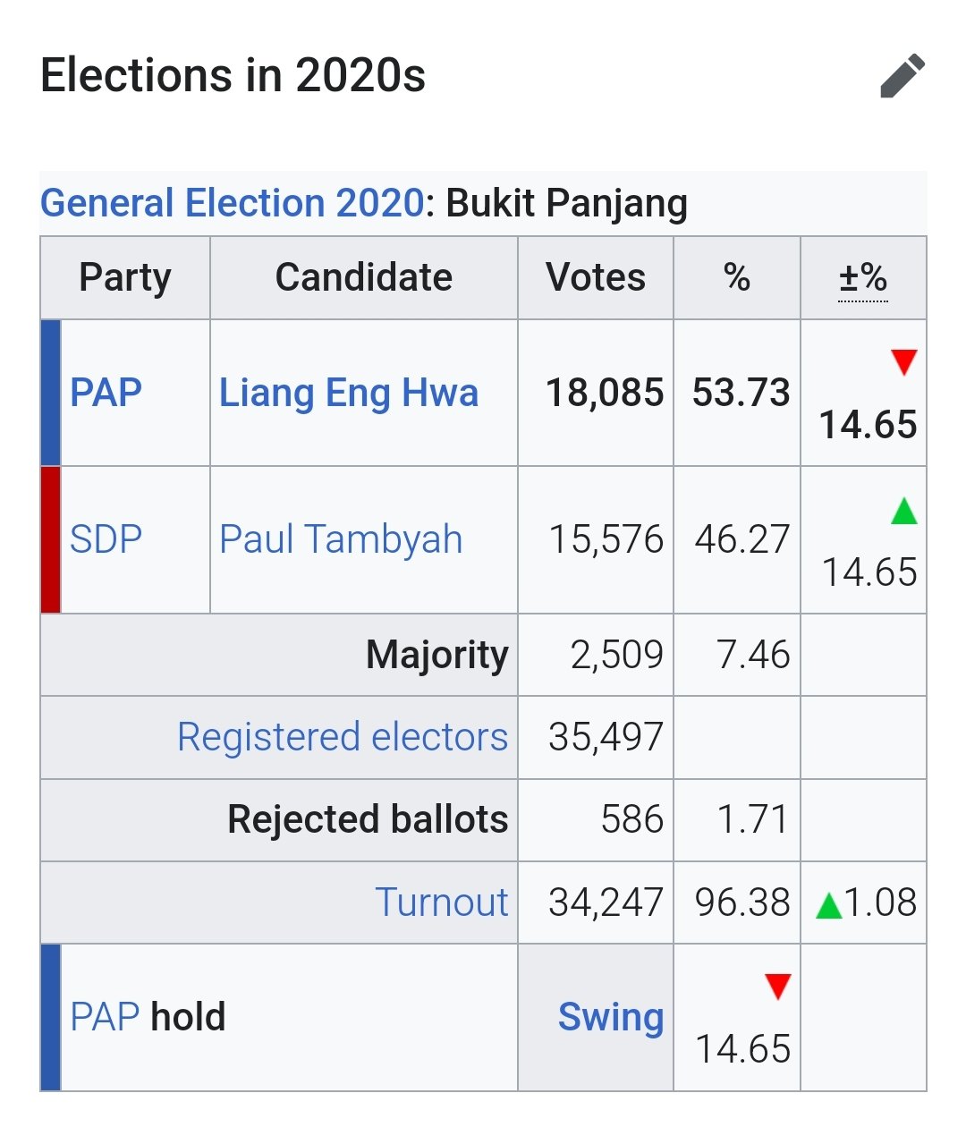Viewport: 966px width, 1144px height.
Task: Follow the Turnout link
Action: (442, 902)
